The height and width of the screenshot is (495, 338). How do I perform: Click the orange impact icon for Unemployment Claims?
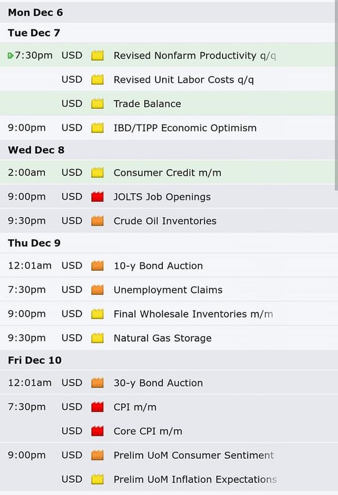click(x=97, y=290)
